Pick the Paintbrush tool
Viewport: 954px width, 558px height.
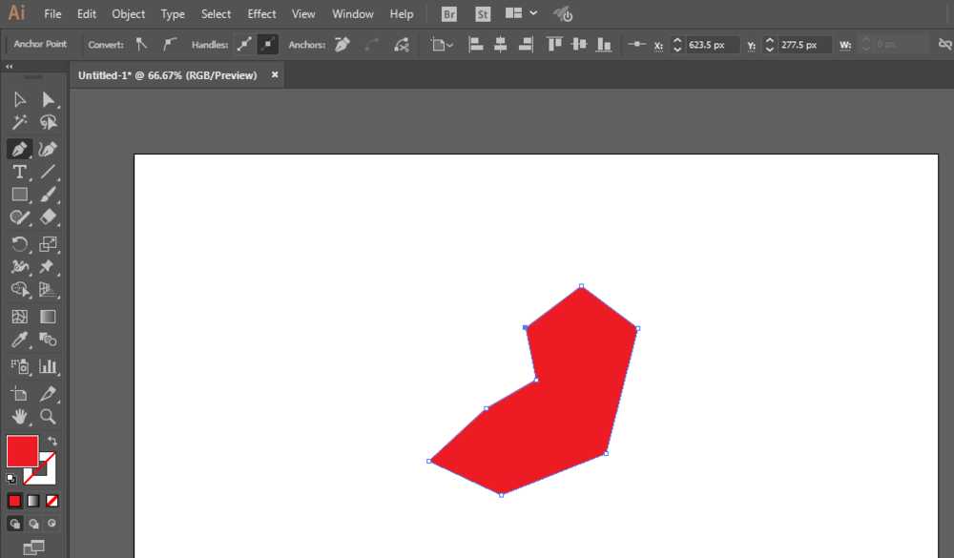click(x=49, y=195)
